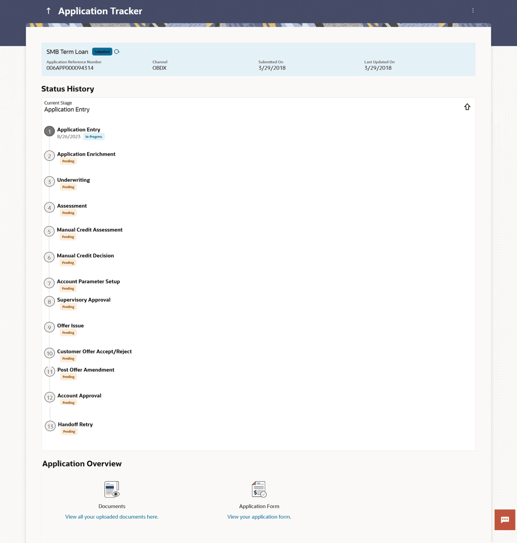
Task: Select step 13 circle for Handoff Retry
Action: [50, 427]
